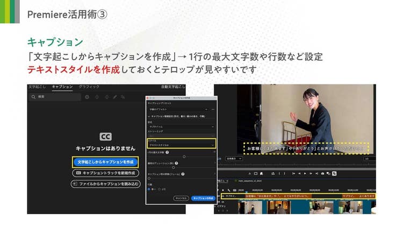The width and height of the screenshot is (403, 227).
Task: Click the キャプションの作成 confirm button
Action: click(203, 198)
